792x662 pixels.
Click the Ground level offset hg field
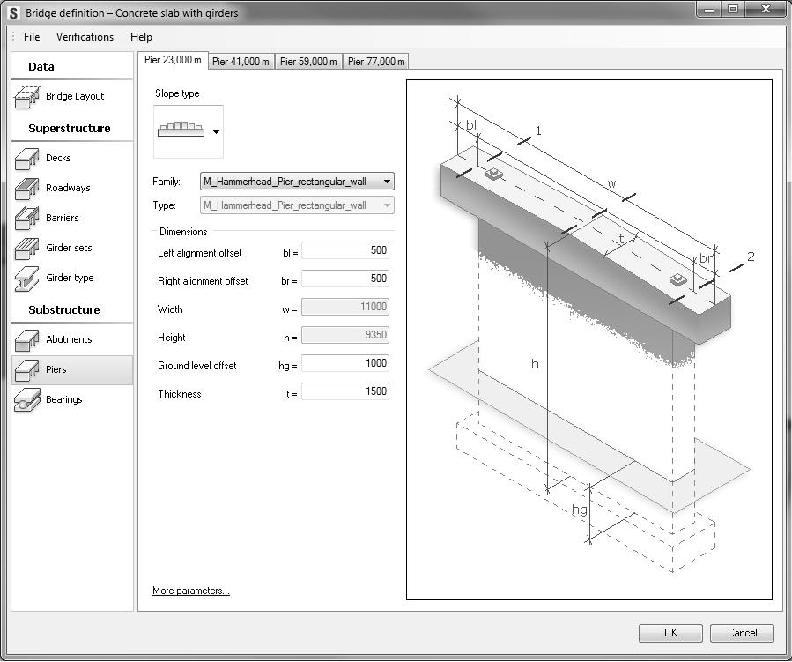(x=345, y=363)
